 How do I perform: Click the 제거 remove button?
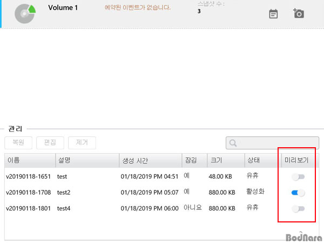[82, 143]
